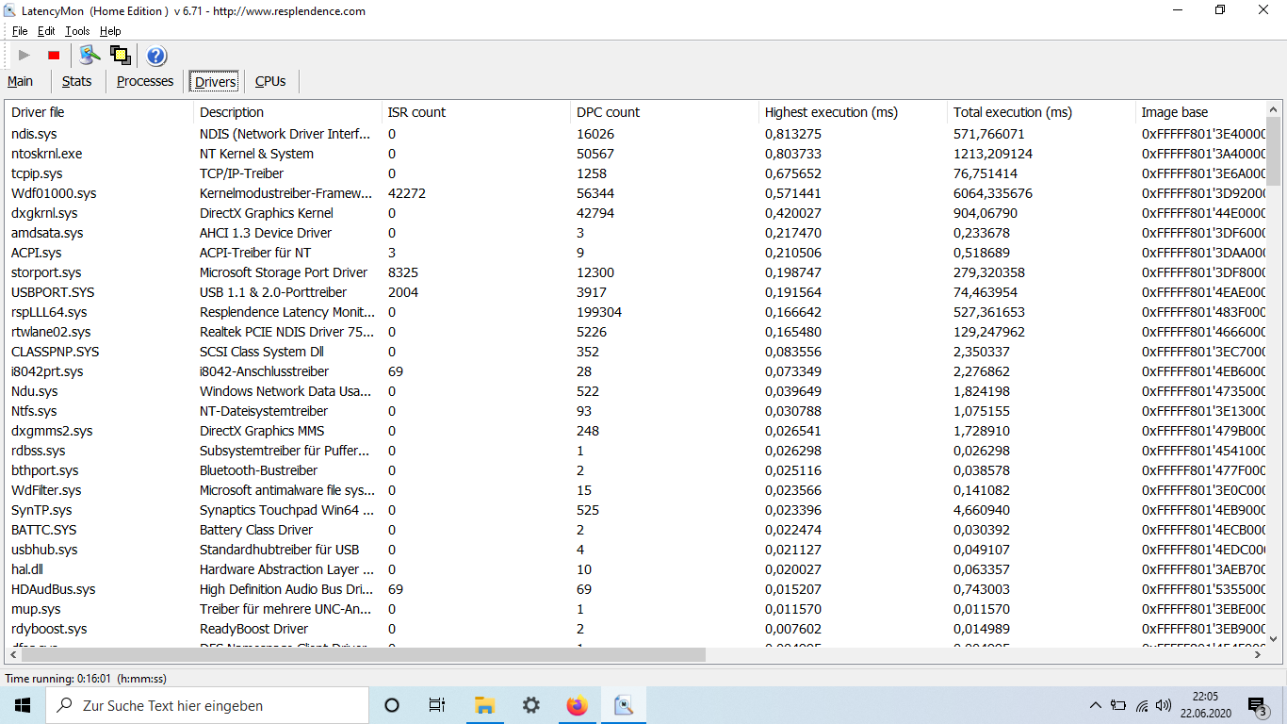Screen dimensions: 1287x724
Task: Select the tcpip.sys driver row
Action: [x=636, y=173]
